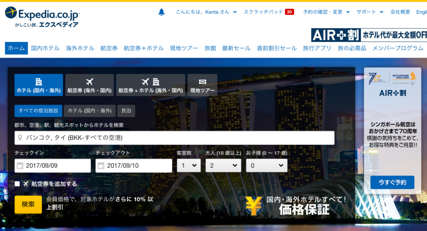
Task: Open 国内ホテル in navigation bar
Action: click(45, 48)
